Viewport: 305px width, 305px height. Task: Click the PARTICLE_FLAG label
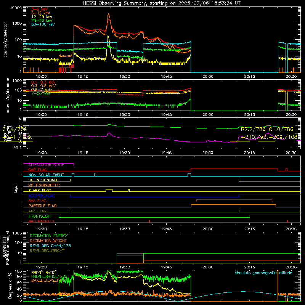click(x=43, y=205)
